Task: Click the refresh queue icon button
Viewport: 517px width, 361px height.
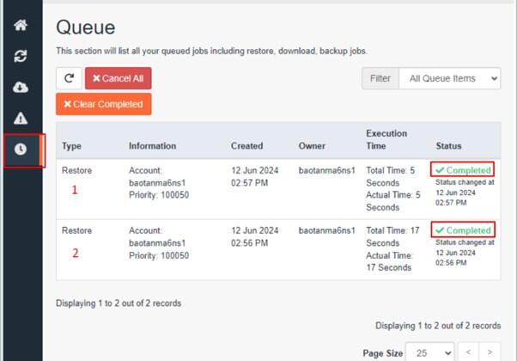Action: 69,78
